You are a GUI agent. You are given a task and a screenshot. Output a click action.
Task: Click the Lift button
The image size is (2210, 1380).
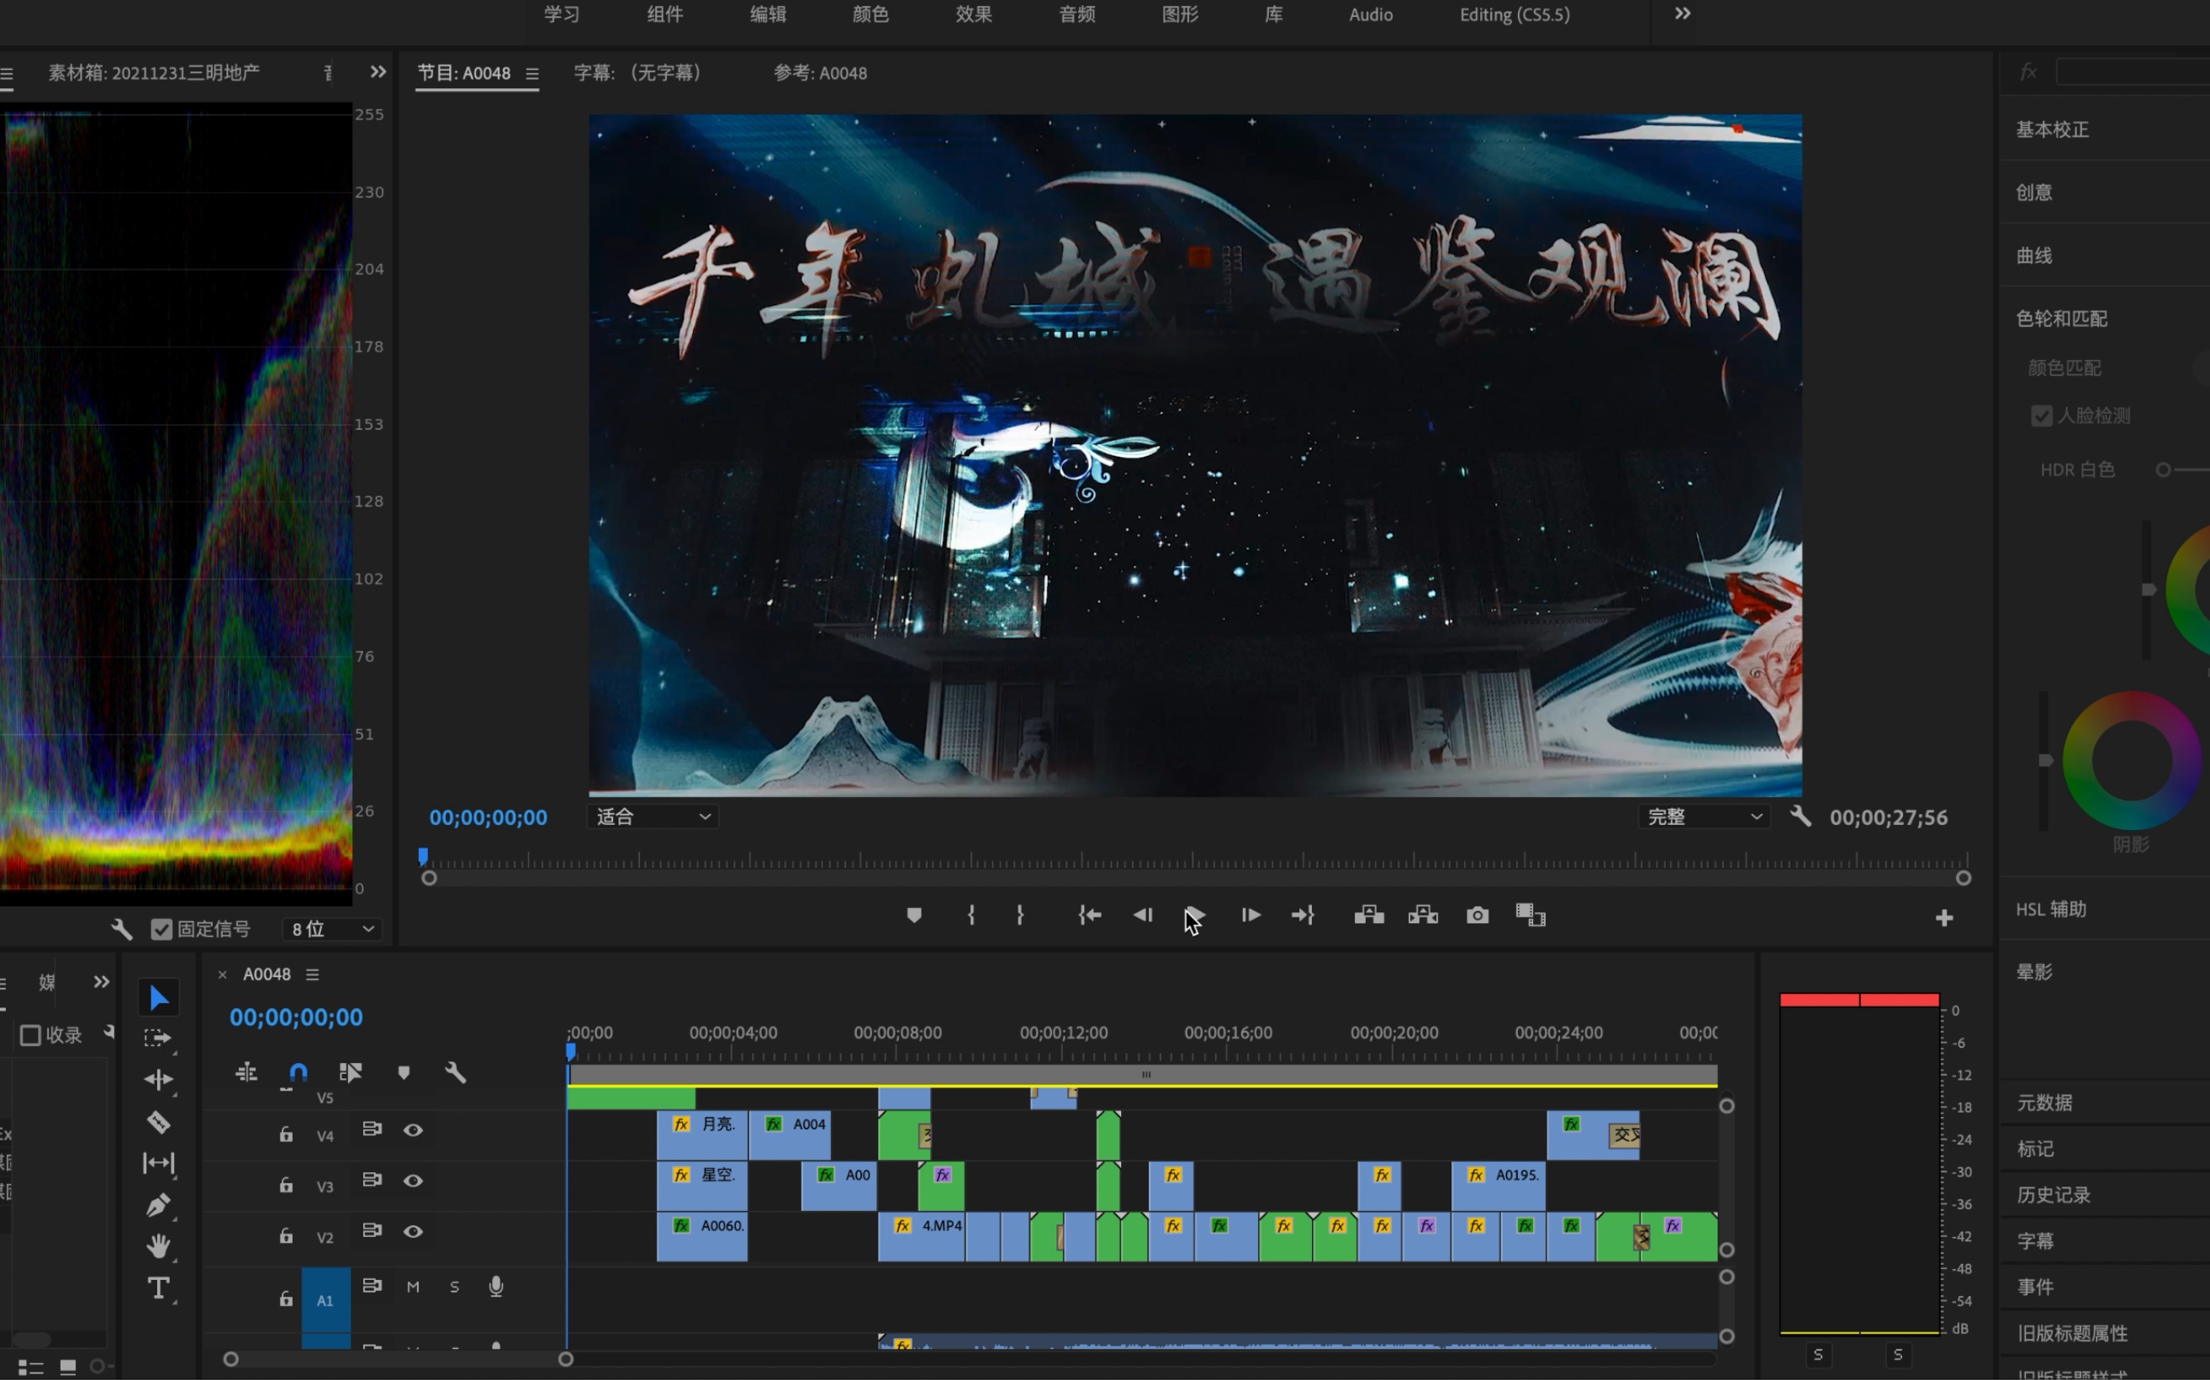click(x=1369, y=914)
